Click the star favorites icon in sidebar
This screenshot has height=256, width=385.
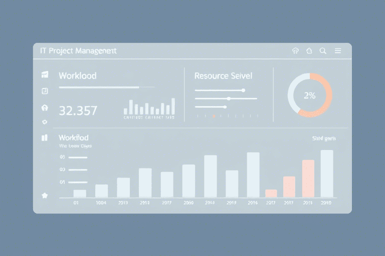tap(45, 196)
